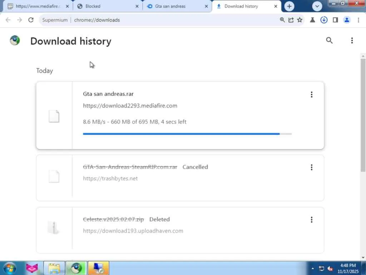
Task: Open a new tab with plus button
Action: pyautogui.click(x=289, y=6)
